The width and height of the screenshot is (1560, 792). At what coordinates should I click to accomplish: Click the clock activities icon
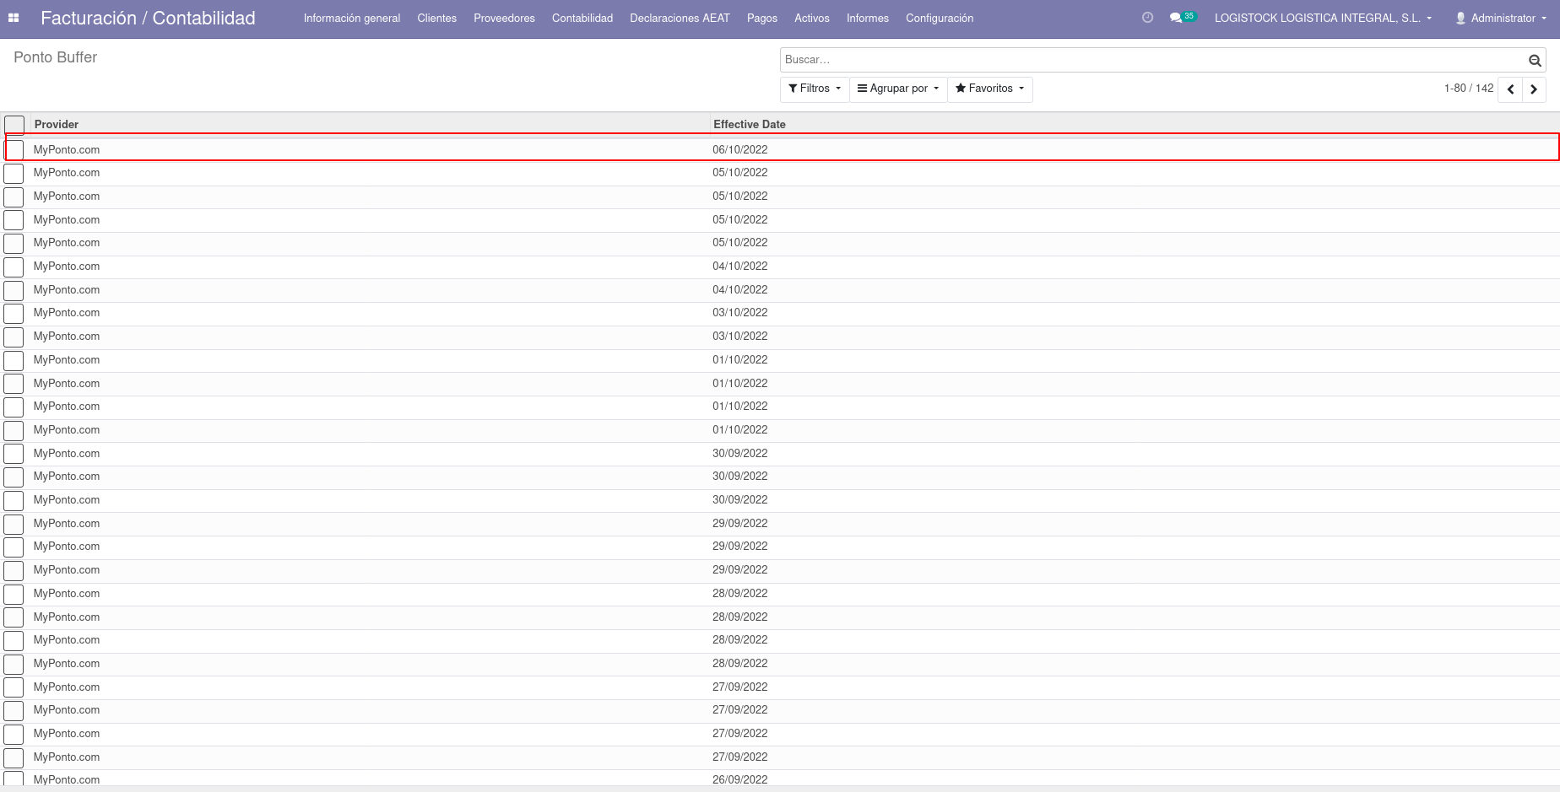tap(1146, 17)
